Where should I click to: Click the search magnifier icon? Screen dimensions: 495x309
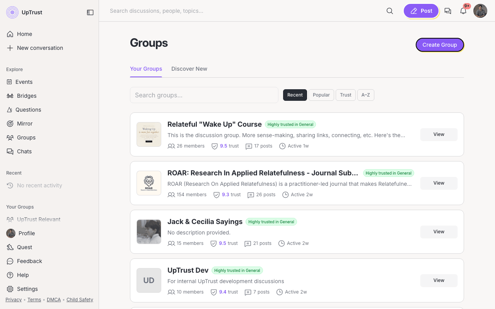390,11
